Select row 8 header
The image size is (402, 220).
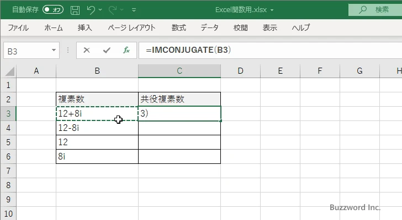pyautogui.click(x=8, y=185)
